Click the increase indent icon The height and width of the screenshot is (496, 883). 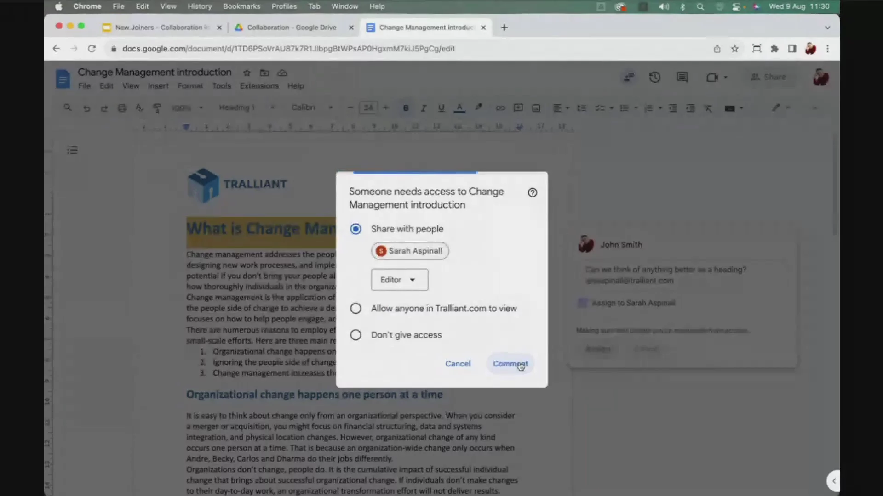tap(690, 108)
